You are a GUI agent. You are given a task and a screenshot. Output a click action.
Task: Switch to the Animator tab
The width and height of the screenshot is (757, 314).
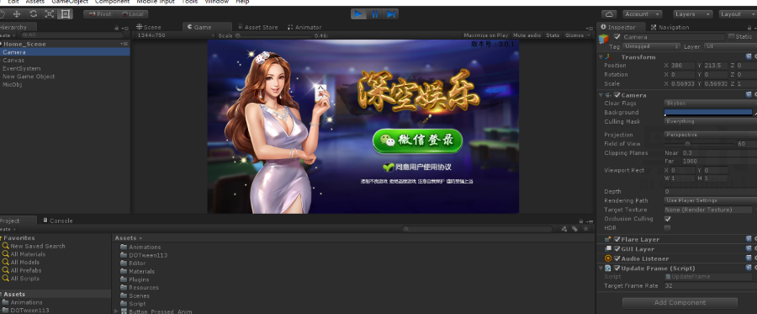304,27
